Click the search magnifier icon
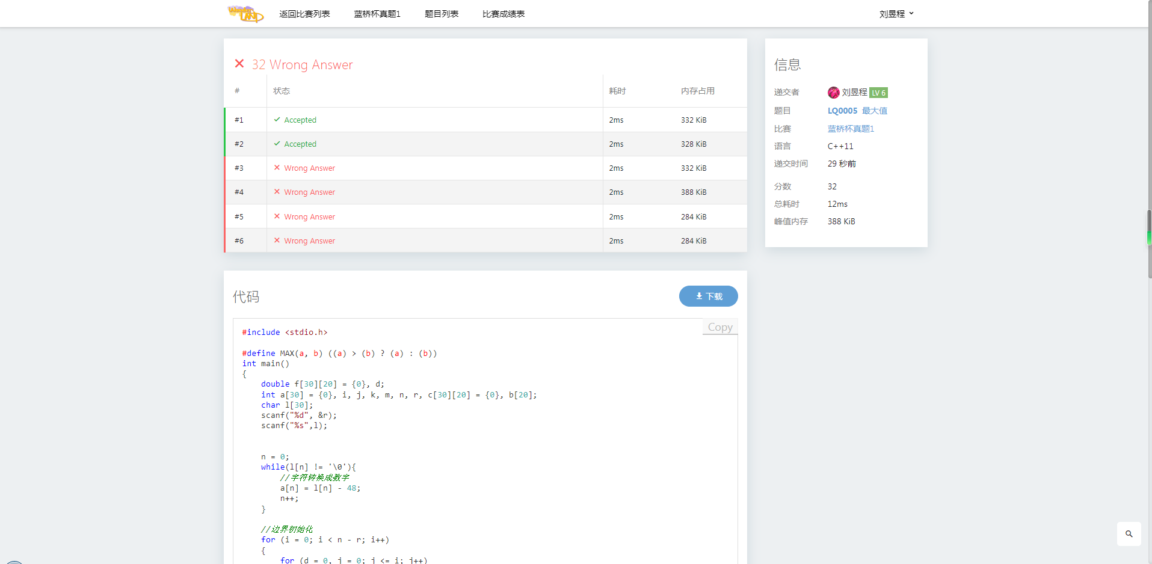 click(x=1129, y=534)
